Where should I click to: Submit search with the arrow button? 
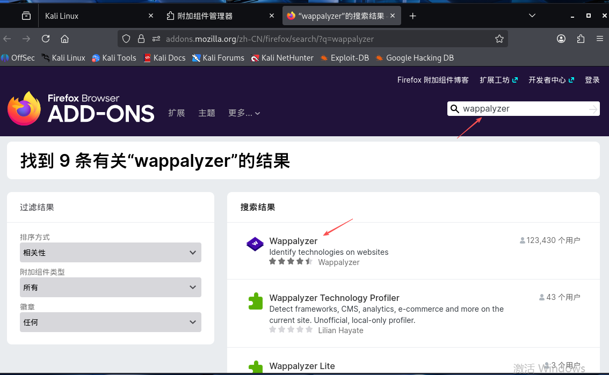click(x=593, y=109)
